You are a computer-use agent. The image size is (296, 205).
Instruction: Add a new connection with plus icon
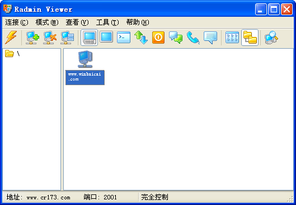point(32,37)
